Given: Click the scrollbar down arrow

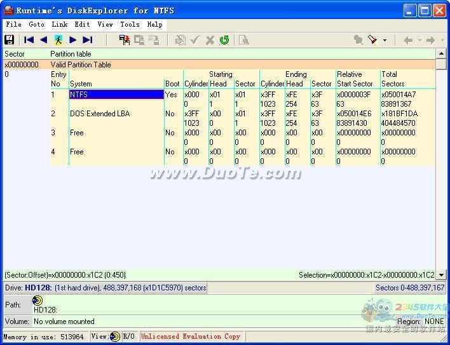Looking at the screenshot, I should click(441, 275).
